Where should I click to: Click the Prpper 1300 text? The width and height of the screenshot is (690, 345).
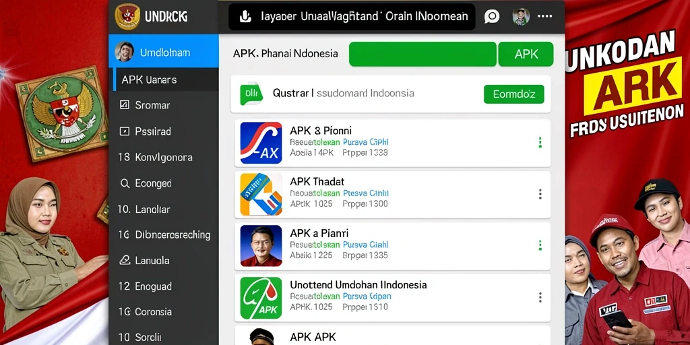point(365,203)
